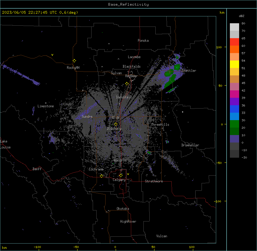Click the HighRiver label
Viewport: 257px width, 251px height.
pyautogui.click(x=128, y=221)
